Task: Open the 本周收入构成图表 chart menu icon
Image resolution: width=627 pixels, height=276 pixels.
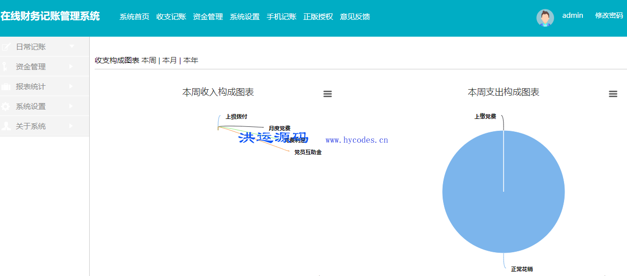Action: 328,94
